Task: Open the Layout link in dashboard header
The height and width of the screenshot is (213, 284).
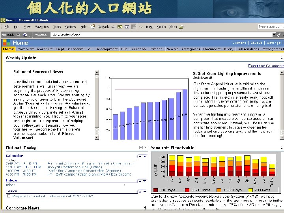Action: (256, 43)
